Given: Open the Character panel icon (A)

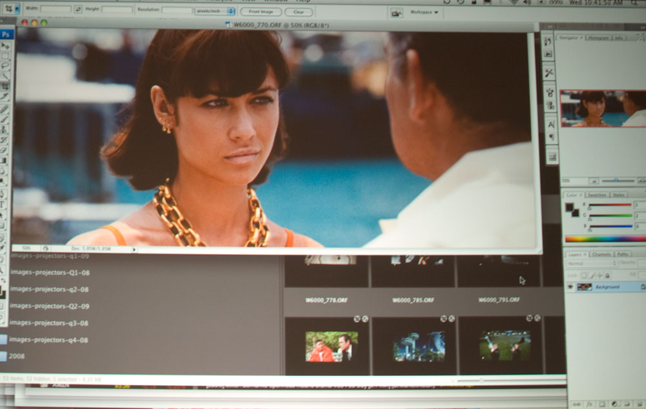Looking at the screenshot, I should pyautogui.click(x=551, y=125).
